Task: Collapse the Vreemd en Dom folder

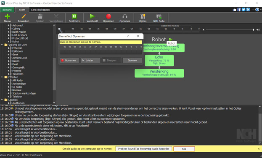Action: tap(2, 45)
